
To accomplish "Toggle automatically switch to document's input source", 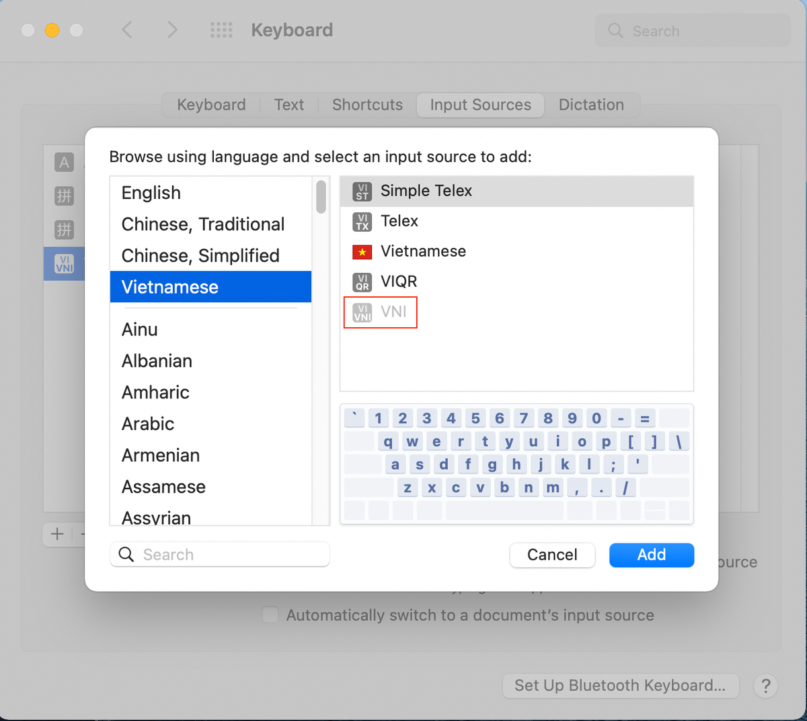I will pos(270,615).
